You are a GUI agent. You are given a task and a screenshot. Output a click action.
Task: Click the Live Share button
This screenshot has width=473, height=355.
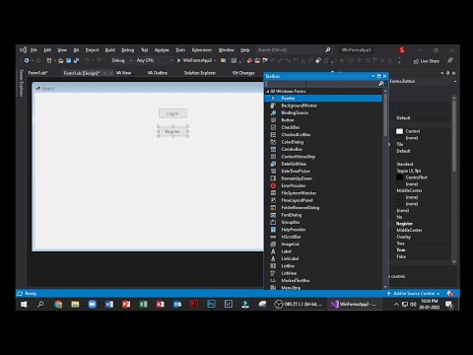click(427, 61)
